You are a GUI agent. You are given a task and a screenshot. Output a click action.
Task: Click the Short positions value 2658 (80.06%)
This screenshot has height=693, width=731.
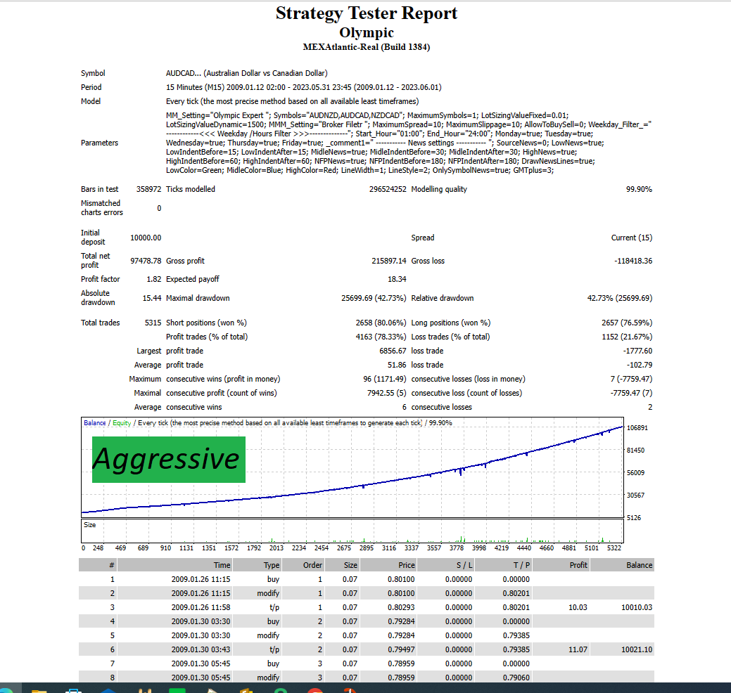pos(381,323)
